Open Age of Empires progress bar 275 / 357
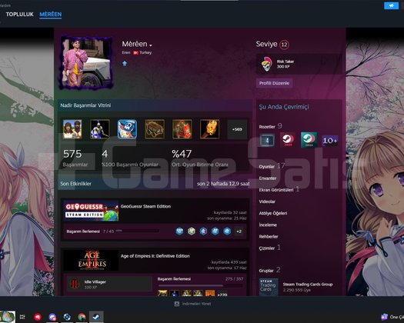This screenshot has width=404, height=323. pos(200,285)
